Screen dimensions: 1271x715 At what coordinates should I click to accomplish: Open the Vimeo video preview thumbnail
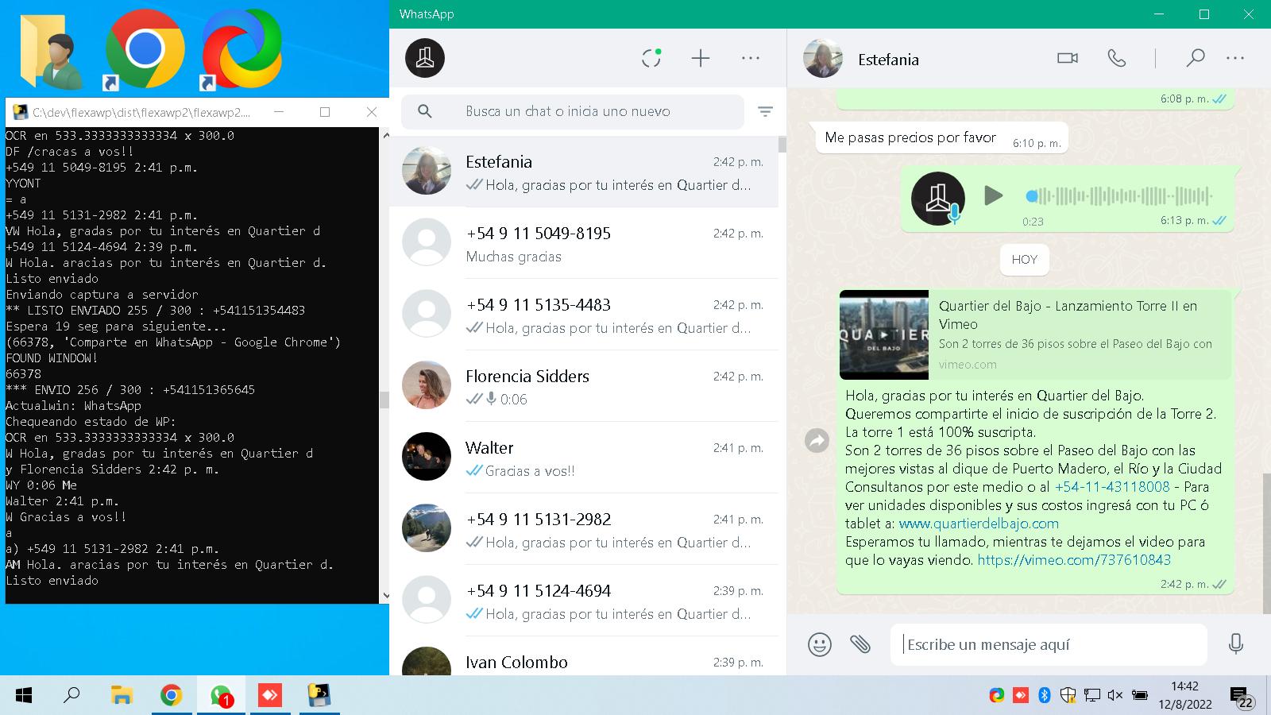click(x=884, y=334)
